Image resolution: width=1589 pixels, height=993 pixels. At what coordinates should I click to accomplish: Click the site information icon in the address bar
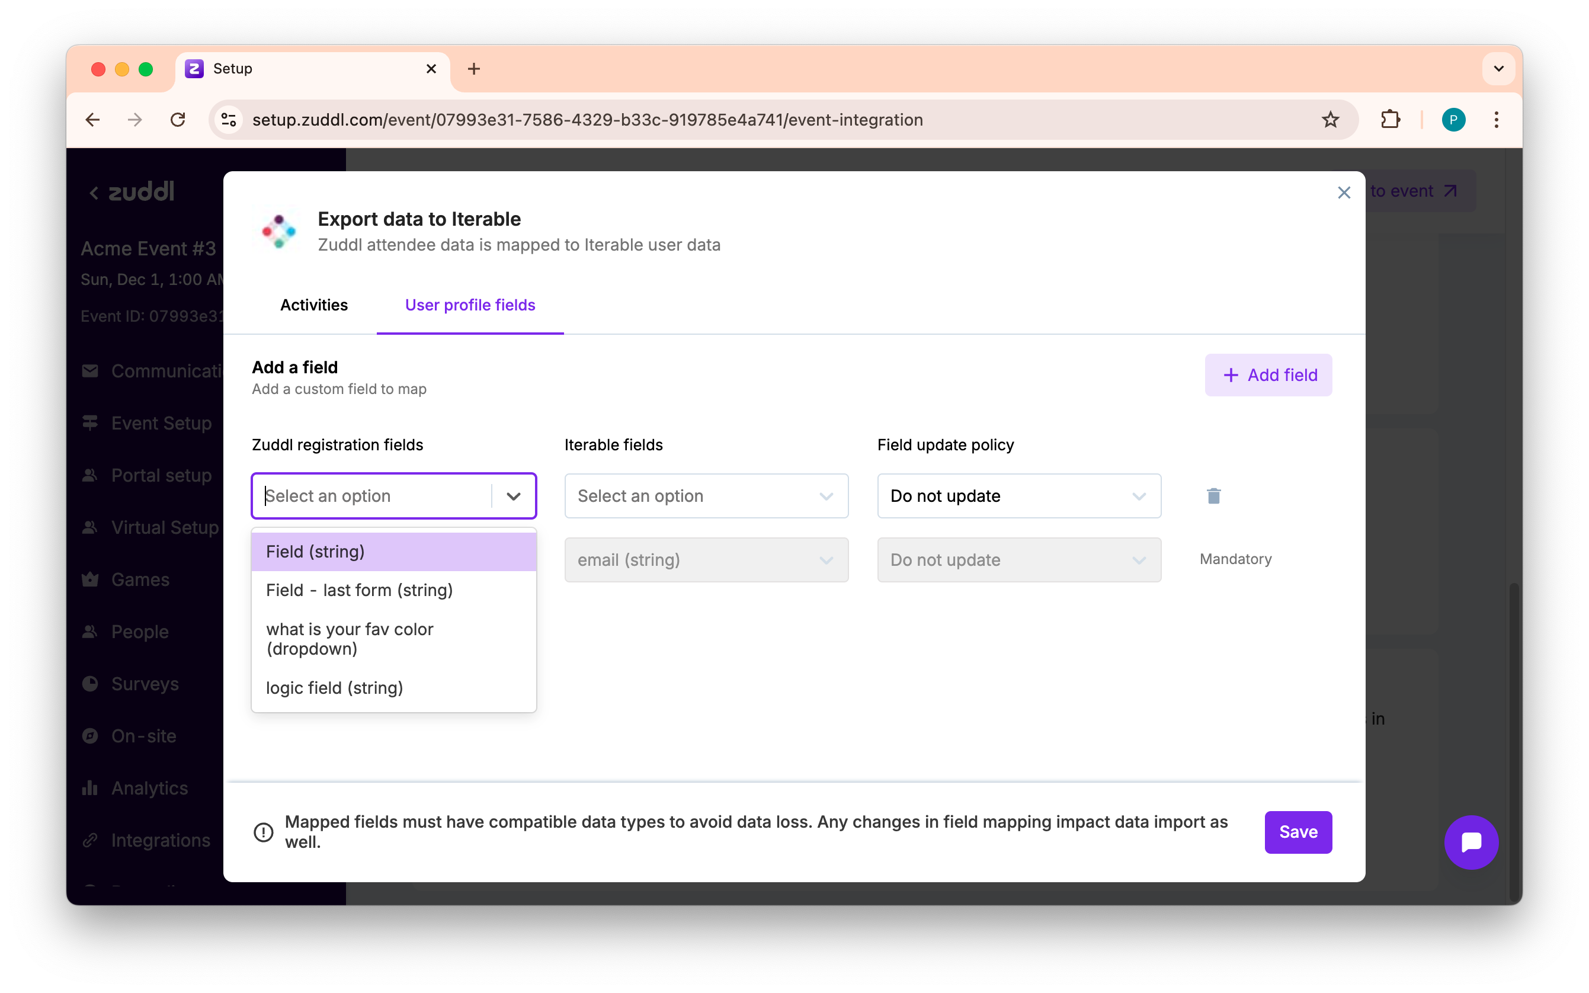point(229,120)
